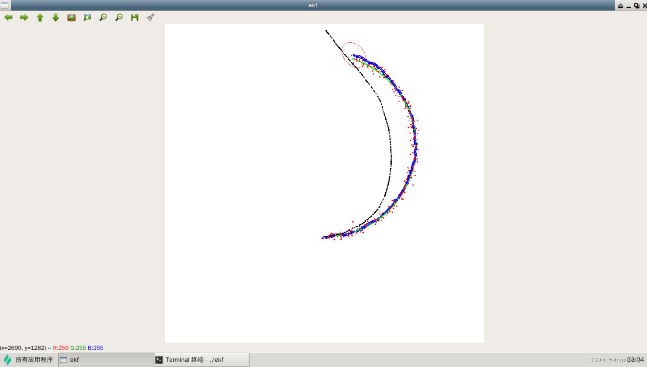Open display properties with the brush icon
647x367 pixels.
[x=150, y=18]
